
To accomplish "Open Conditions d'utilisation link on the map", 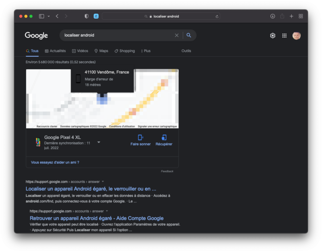I will click(x=122, y=126).
